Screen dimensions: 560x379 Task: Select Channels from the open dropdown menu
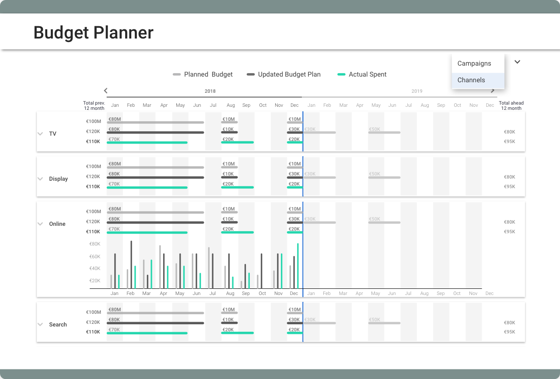coord(471,80)
